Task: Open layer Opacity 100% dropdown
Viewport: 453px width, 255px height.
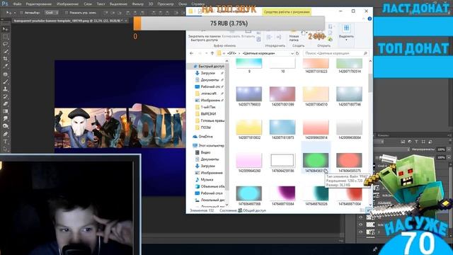Action: click(x=448, y=149)
